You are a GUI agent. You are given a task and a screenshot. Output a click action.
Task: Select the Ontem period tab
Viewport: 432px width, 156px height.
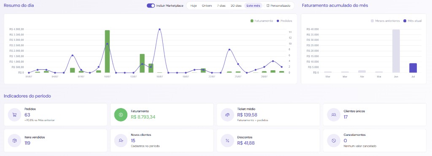tap(207, 5)
